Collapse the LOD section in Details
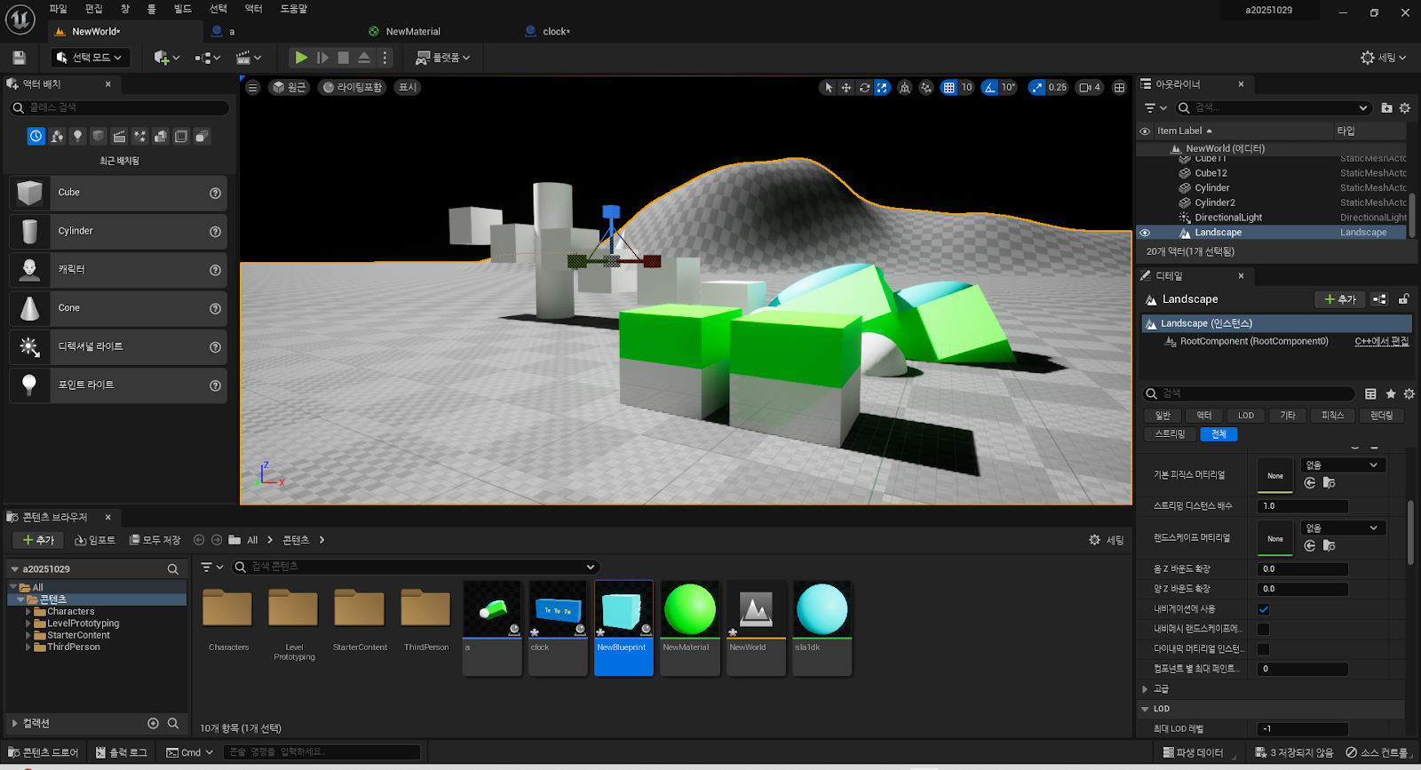This screenshot has width=1421, height=770. point(1145,709)
